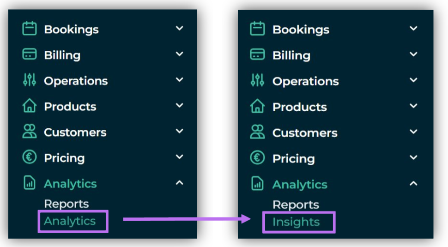
Task: Click the Pricing euro icon in right menu
Action: pos(257,157)
